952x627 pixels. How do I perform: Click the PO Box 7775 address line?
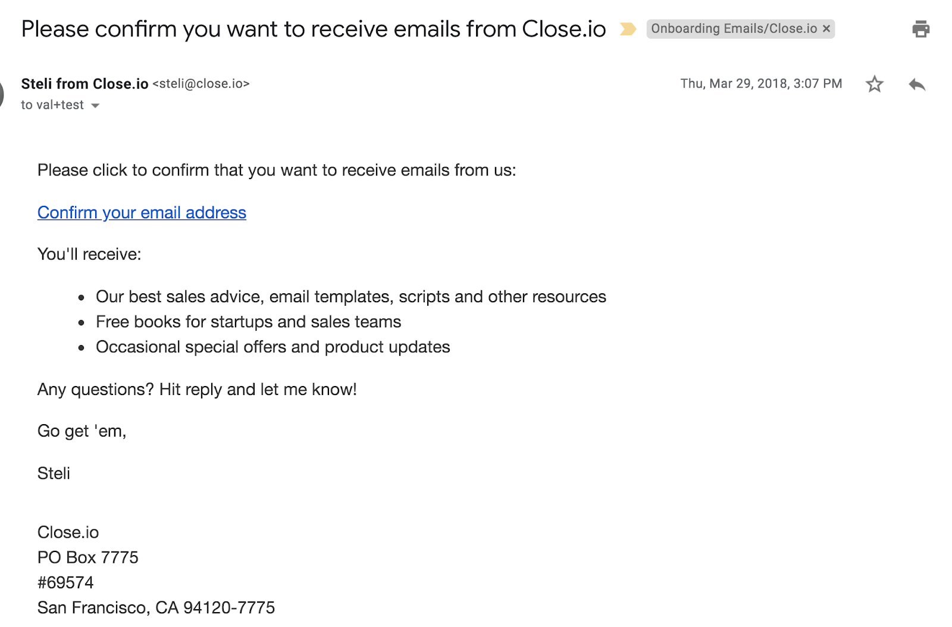point(88,557)
